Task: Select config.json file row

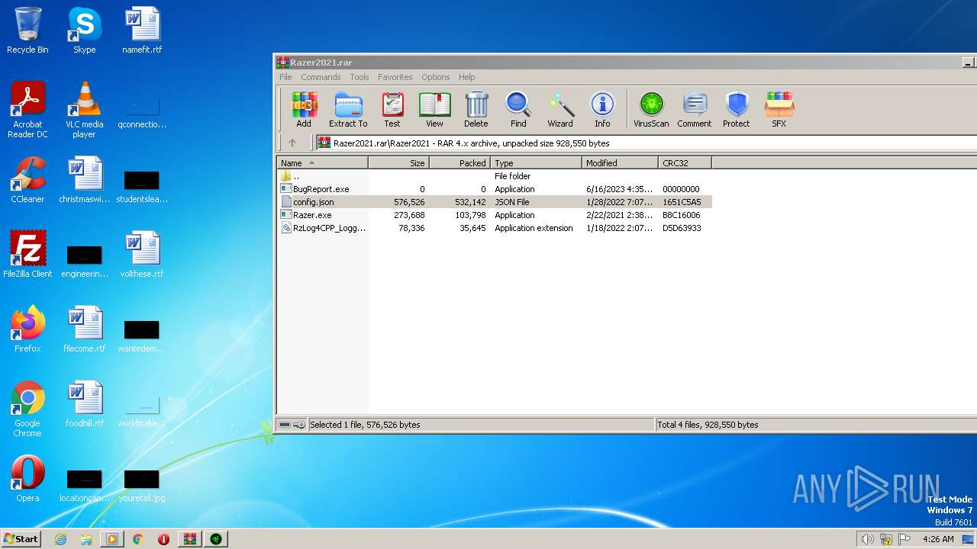Action: pos(494,202)
